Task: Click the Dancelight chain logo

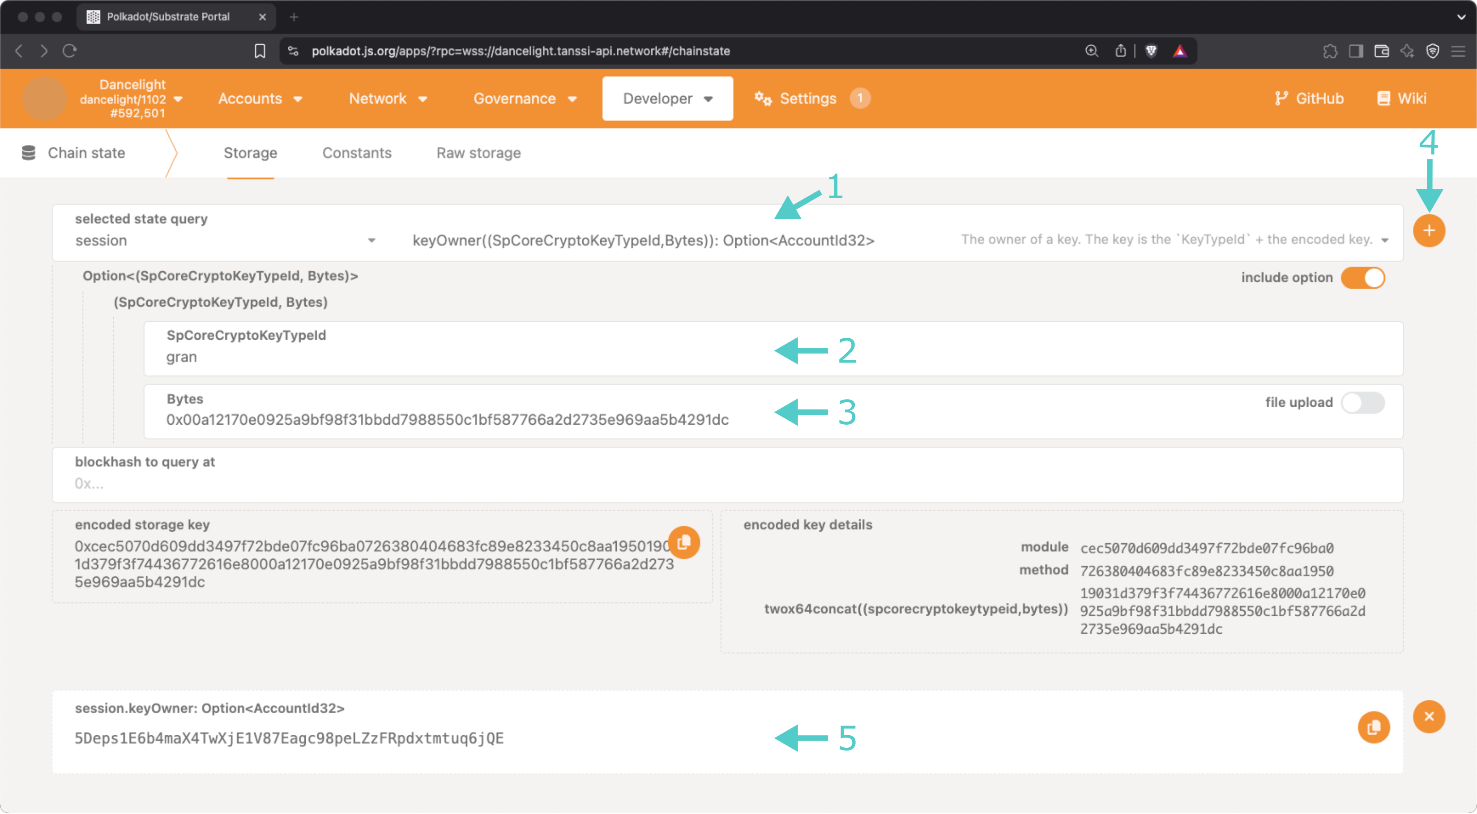Action: pyautogui.click(x=44, y=98)
